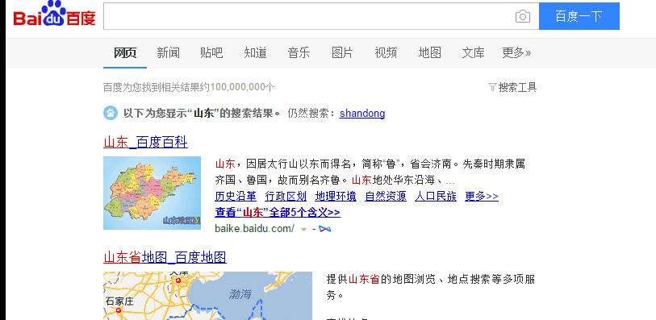This screenshot has height=320, width=656.
Task: Expand the green arrow after baike.baidu.com/
Action: pos(304,230)
